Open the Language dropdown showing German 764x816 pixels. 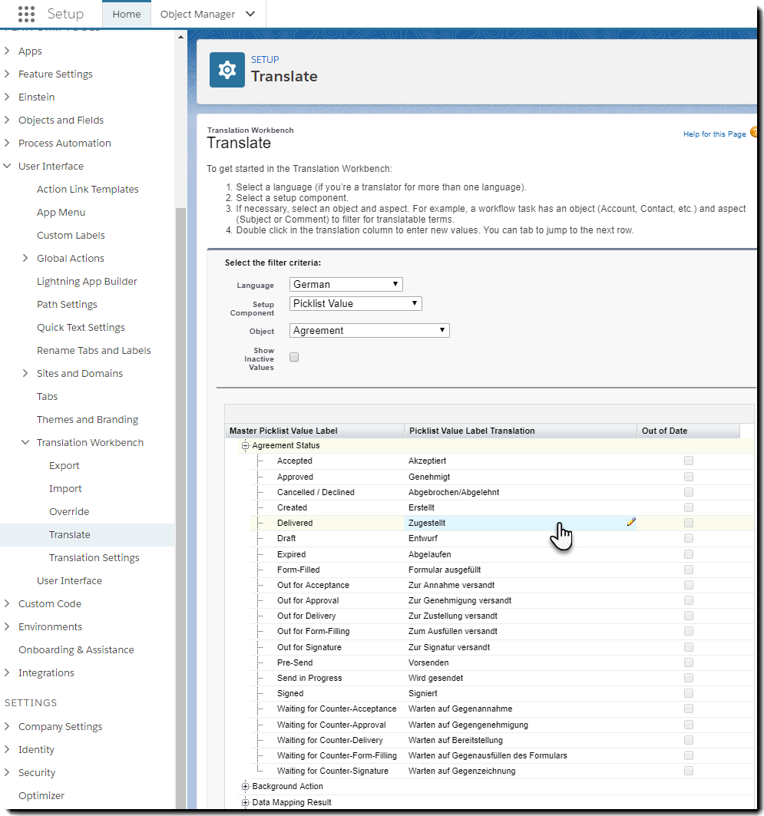pos(346,284)
